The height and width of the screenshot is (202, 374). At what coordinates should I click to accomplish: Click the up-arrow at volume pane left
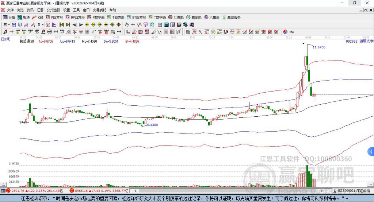click(3, 184)
